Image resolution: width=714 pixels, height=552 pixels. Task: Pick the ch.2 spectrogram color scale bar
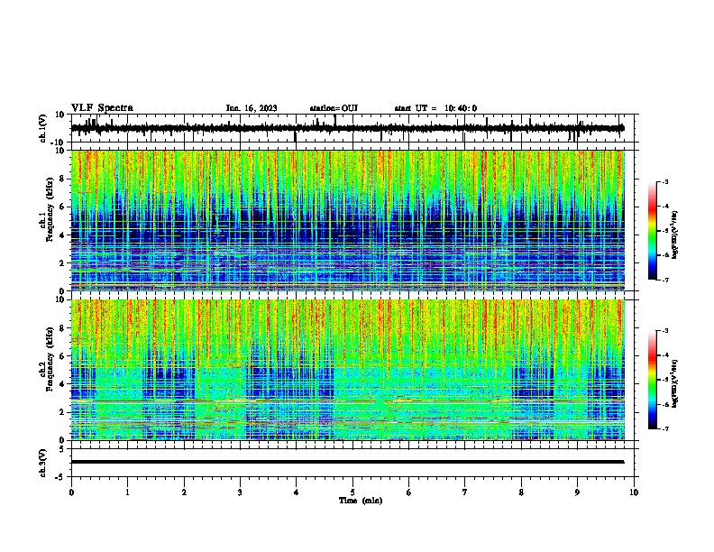[x=653, y=380]
